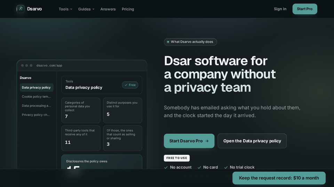The width and height of the screenshot is (334, 187).
Task: Open the Data privacy policy button
Action: click(252, 141)
